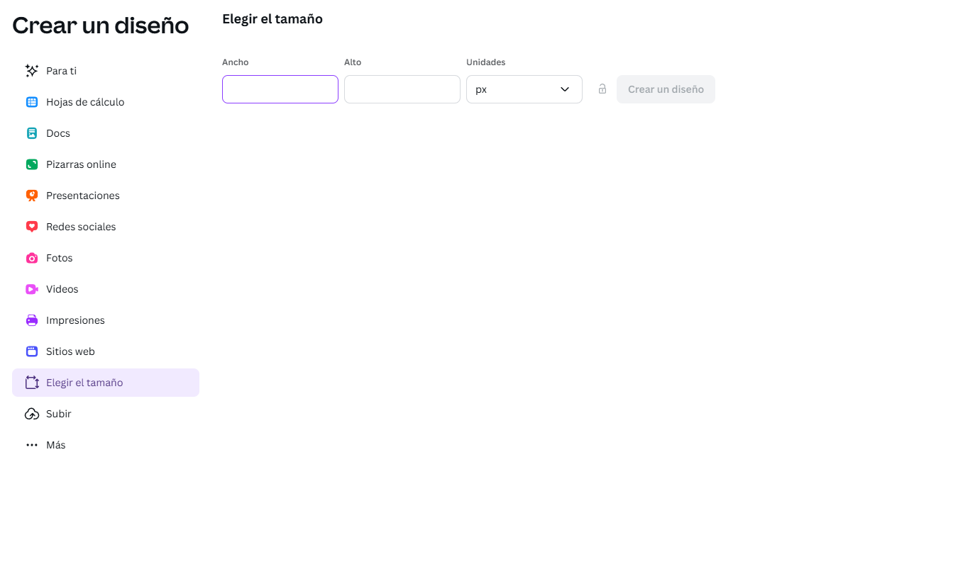
Task: Toggle the aspect ratio lock icon
Action: (602, 89)
